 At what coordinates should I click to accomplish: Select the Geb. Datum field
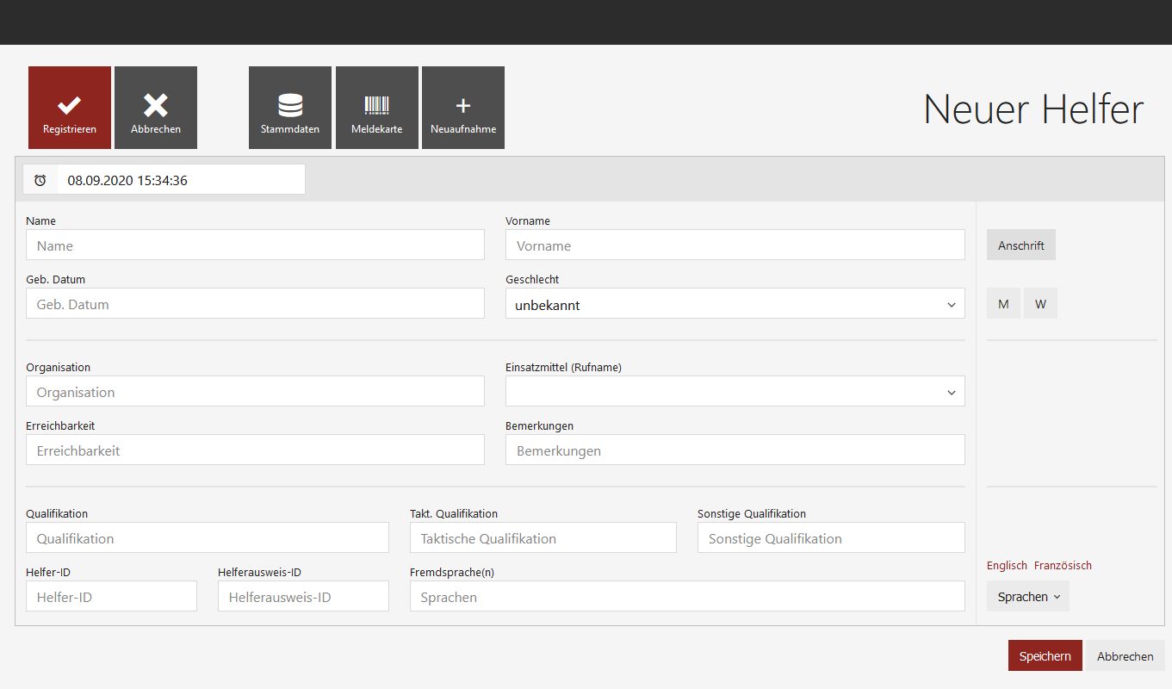click(255, 304)
